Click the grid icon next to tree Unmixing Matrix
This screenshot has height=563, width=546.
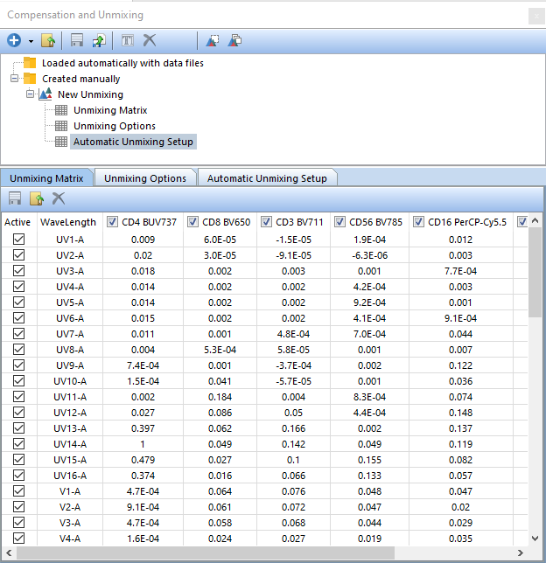click(x=61, y=110)
